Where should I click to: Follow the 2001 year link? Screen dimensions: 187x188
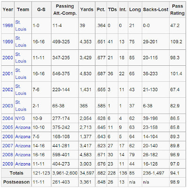point(8,74)
